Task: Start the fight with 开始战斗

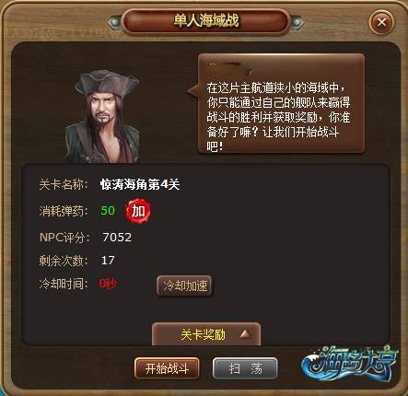Action: click(x=167, y=368)
